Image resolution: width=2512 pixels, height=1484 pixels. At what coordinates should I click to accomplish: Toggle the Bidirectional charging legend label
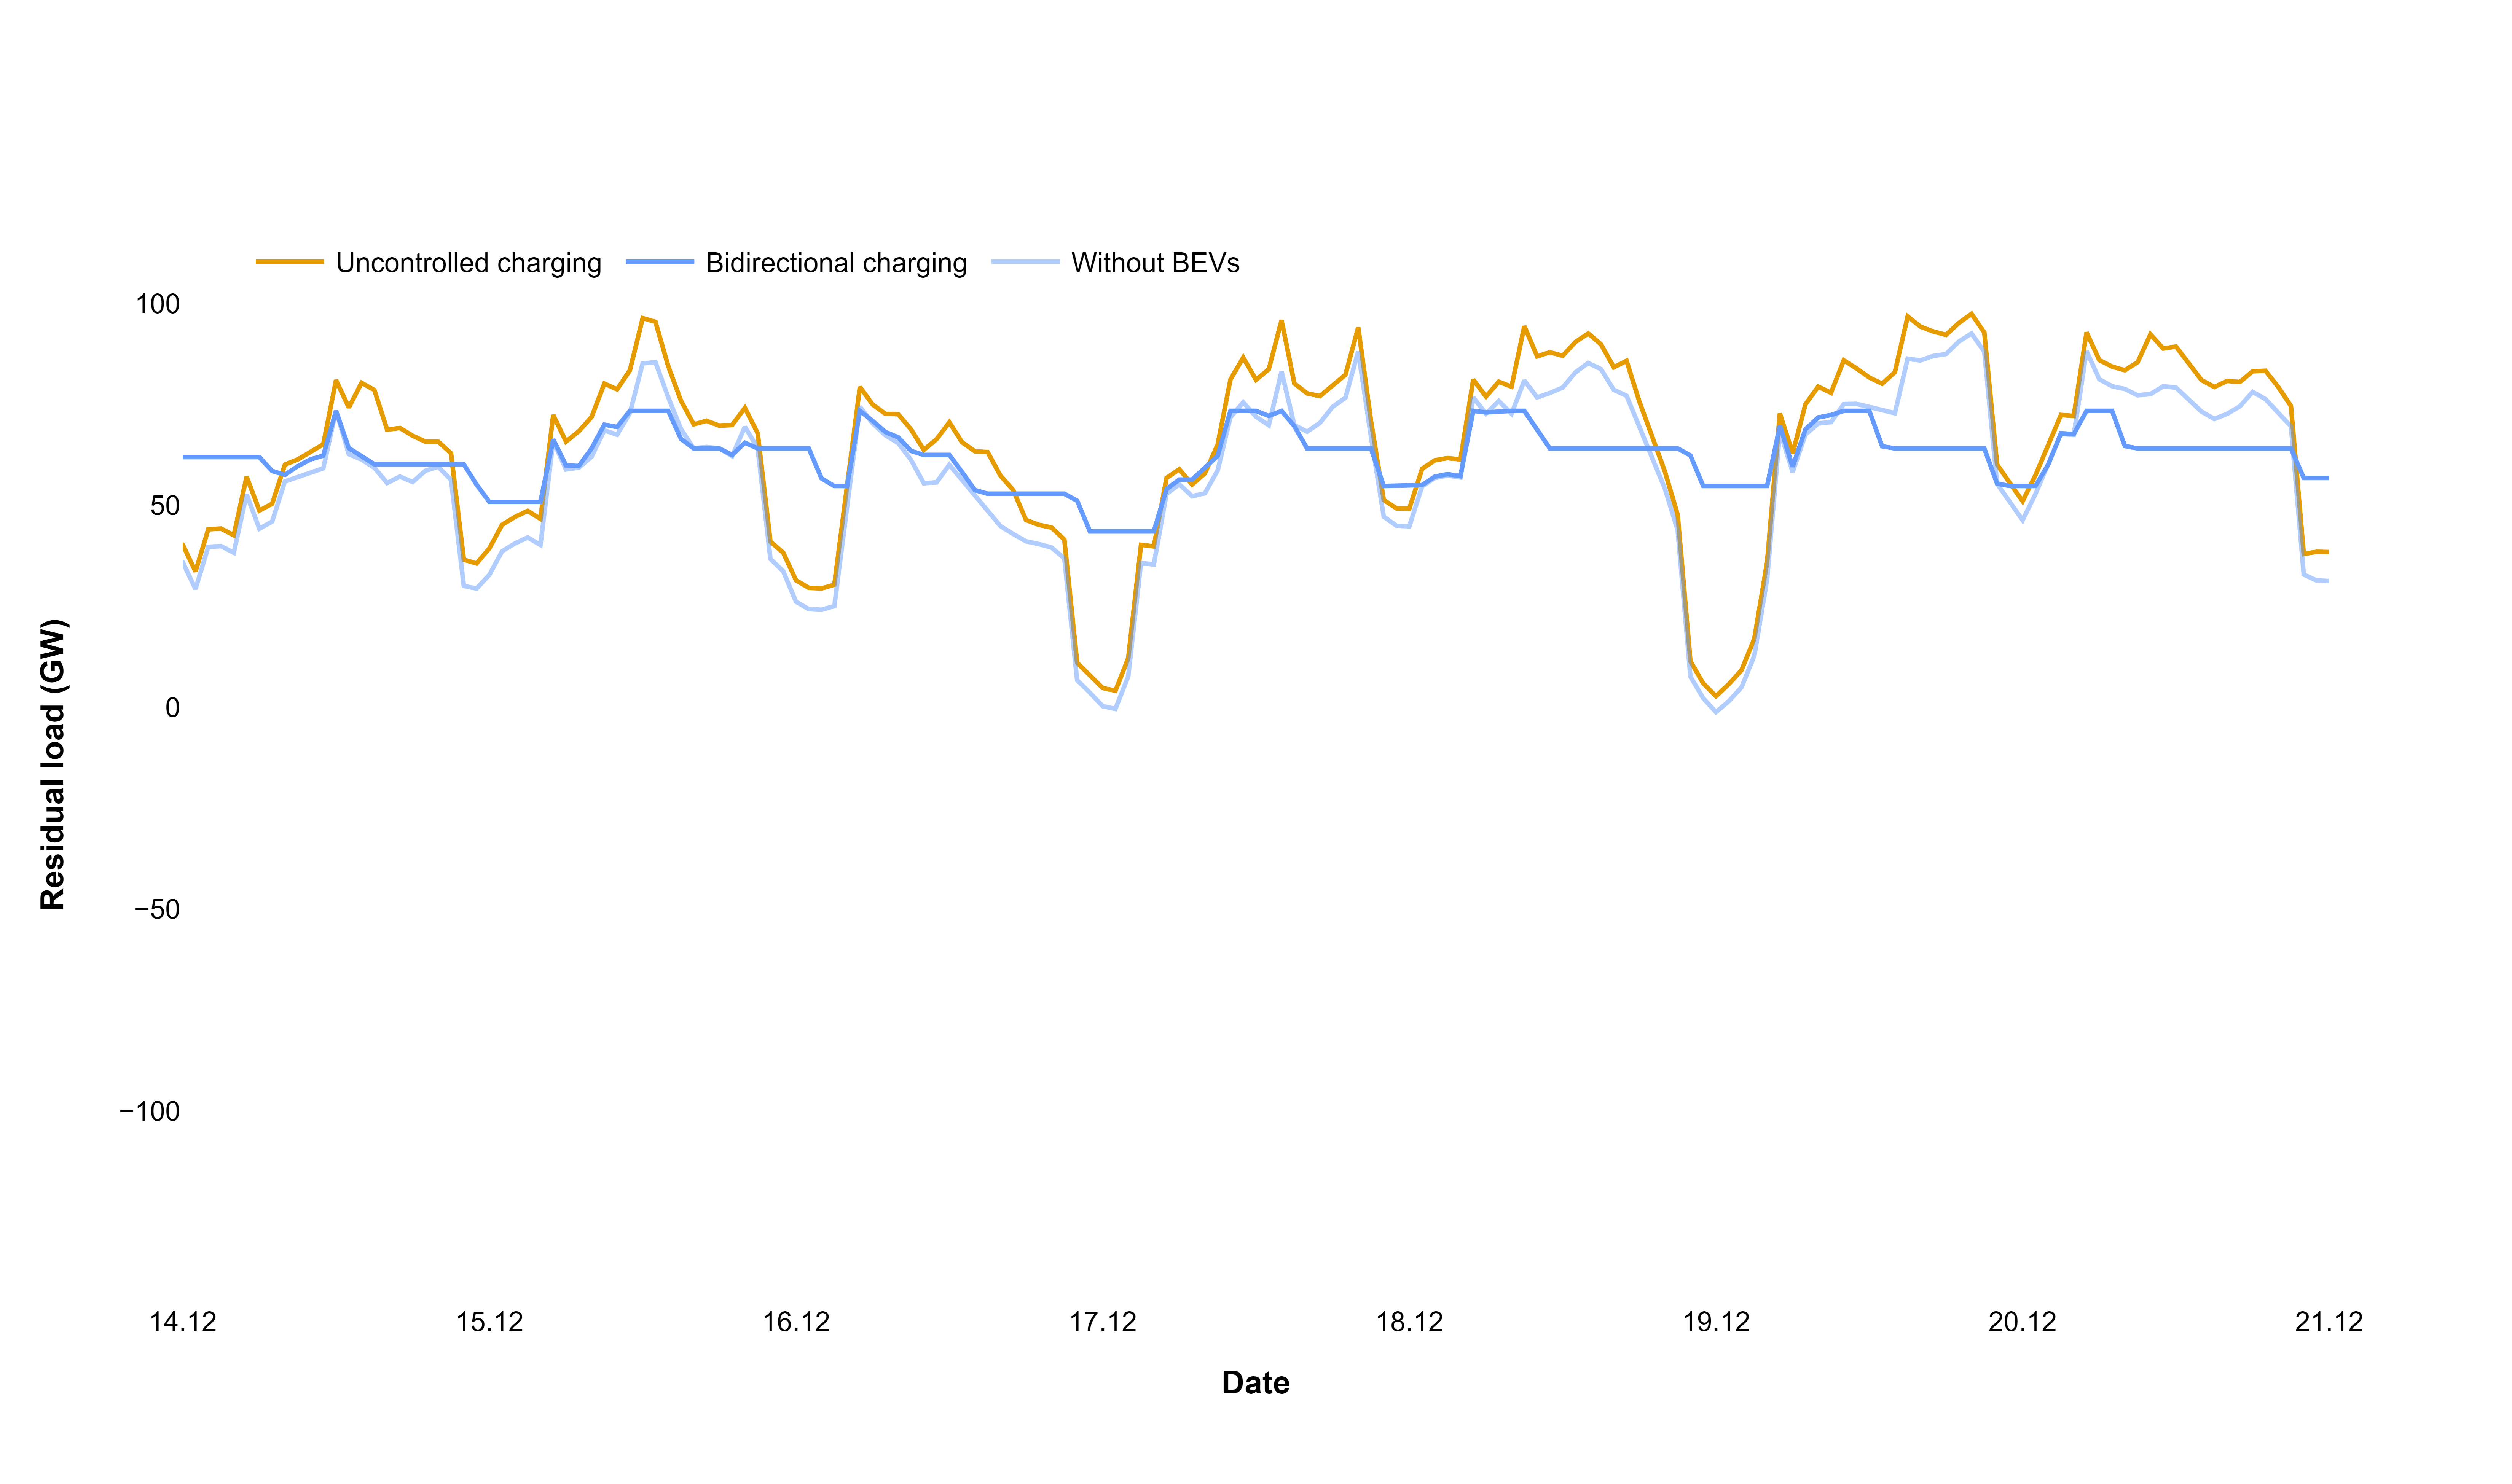coord(836,263)
